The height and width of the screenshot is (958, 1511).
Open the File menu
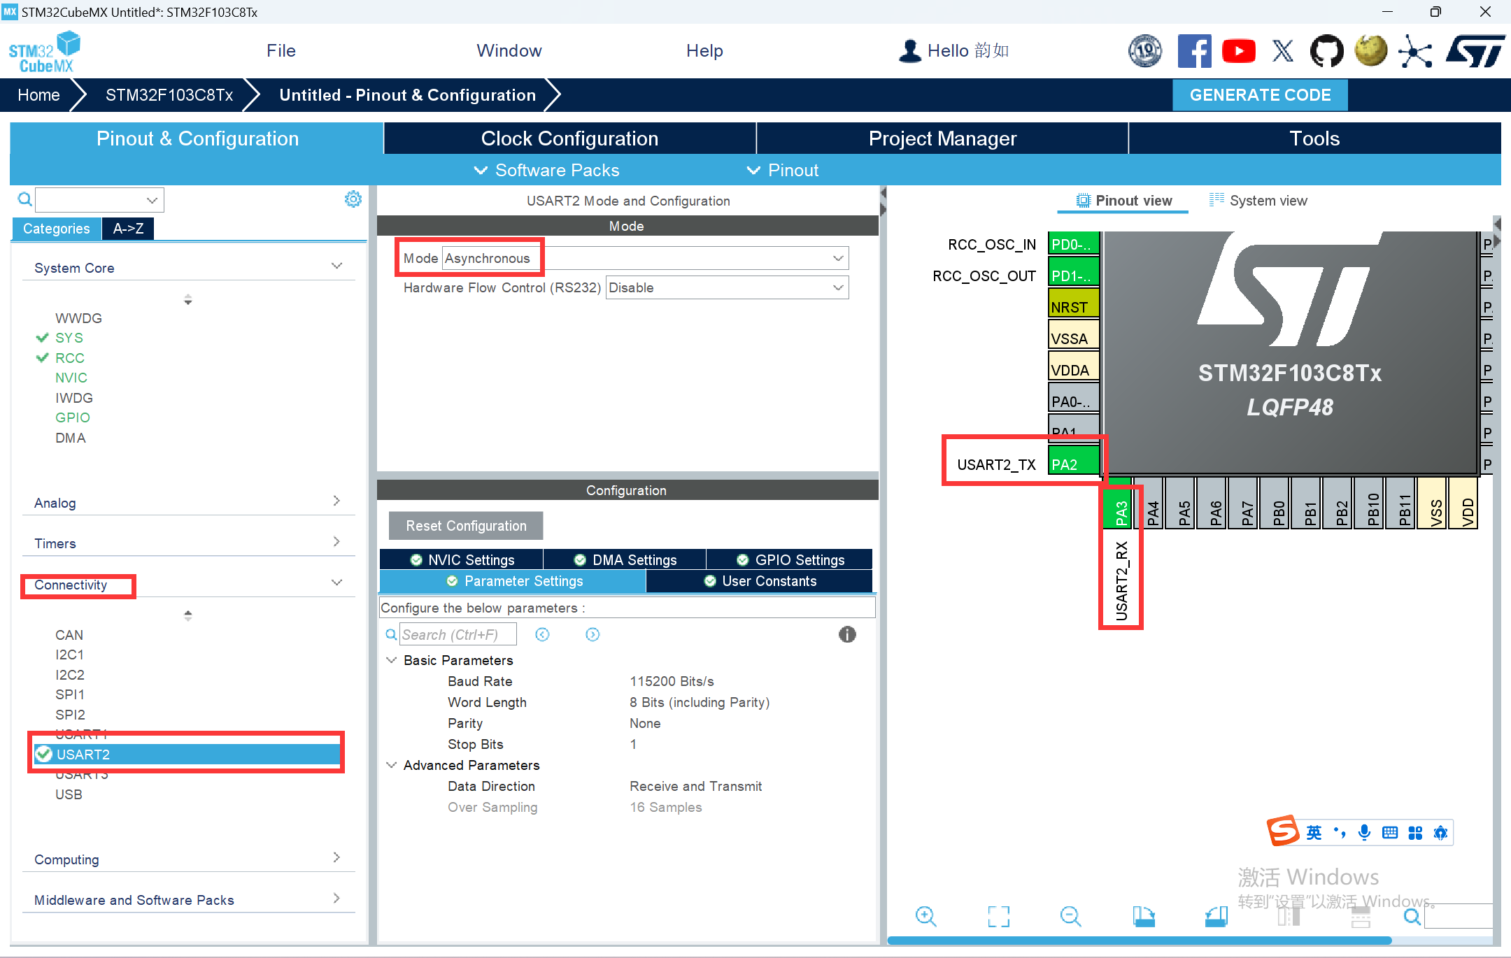pos(281,50)
